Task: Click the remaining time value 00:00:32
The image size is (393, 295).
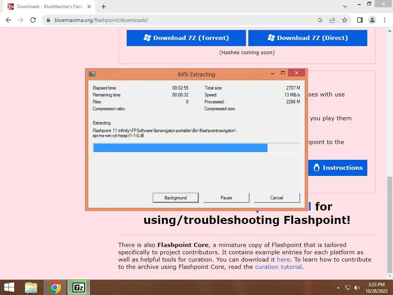Action: pos(180,95)
